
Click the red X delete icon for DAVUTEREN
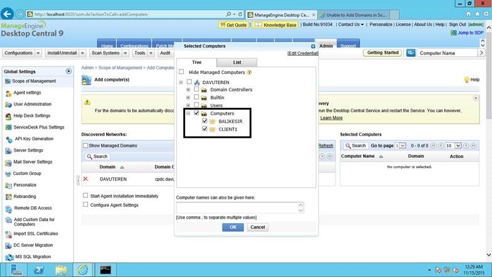pyautogui.click(x=85, y=179)
